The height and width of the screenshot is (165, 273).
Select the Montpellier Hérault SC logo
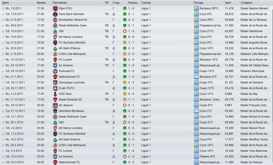point(55,20)
